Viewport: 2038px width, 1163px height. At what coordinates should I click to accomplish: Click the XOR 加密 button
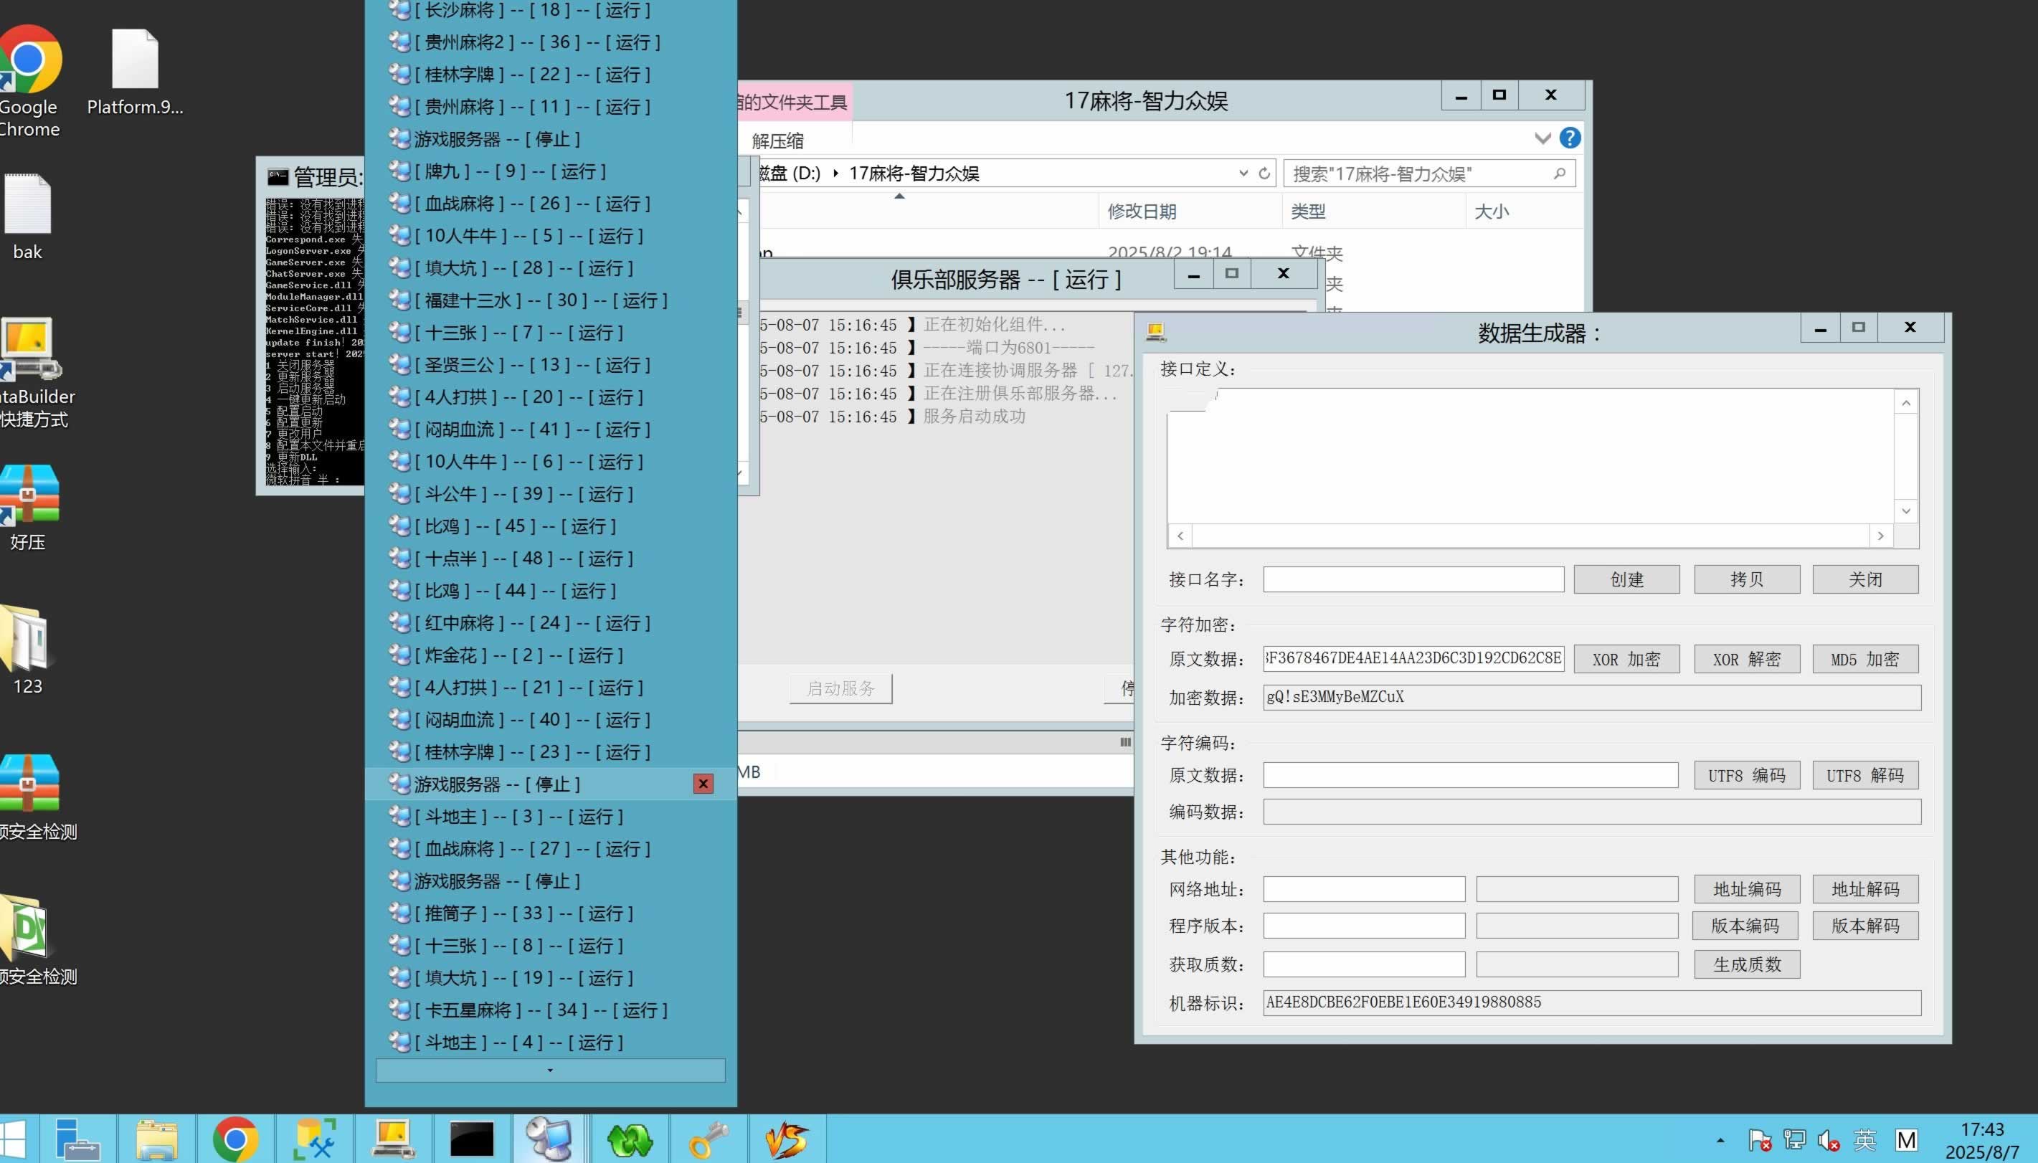1626,659
